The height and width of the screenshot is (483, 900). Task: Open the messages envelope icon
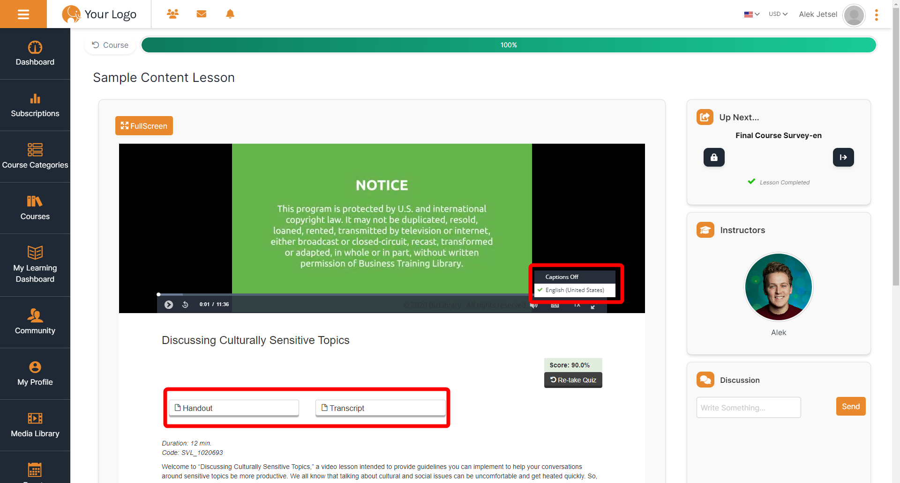tap(202, 14)
